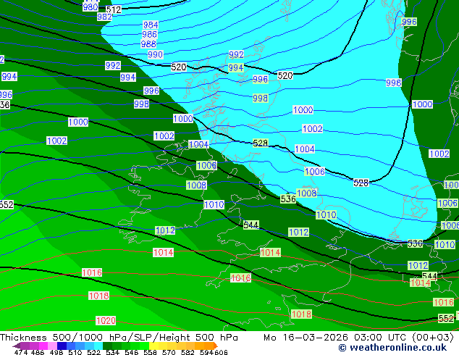This screenshot has height=355, width=459.
Task: Click the 984 isobar label
Action: 151,25
